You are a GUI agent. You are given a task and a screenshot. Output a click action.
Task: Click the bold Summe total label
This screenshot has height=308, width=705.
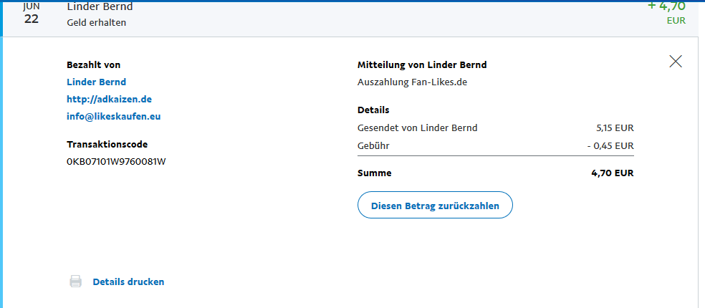point(374,173)
